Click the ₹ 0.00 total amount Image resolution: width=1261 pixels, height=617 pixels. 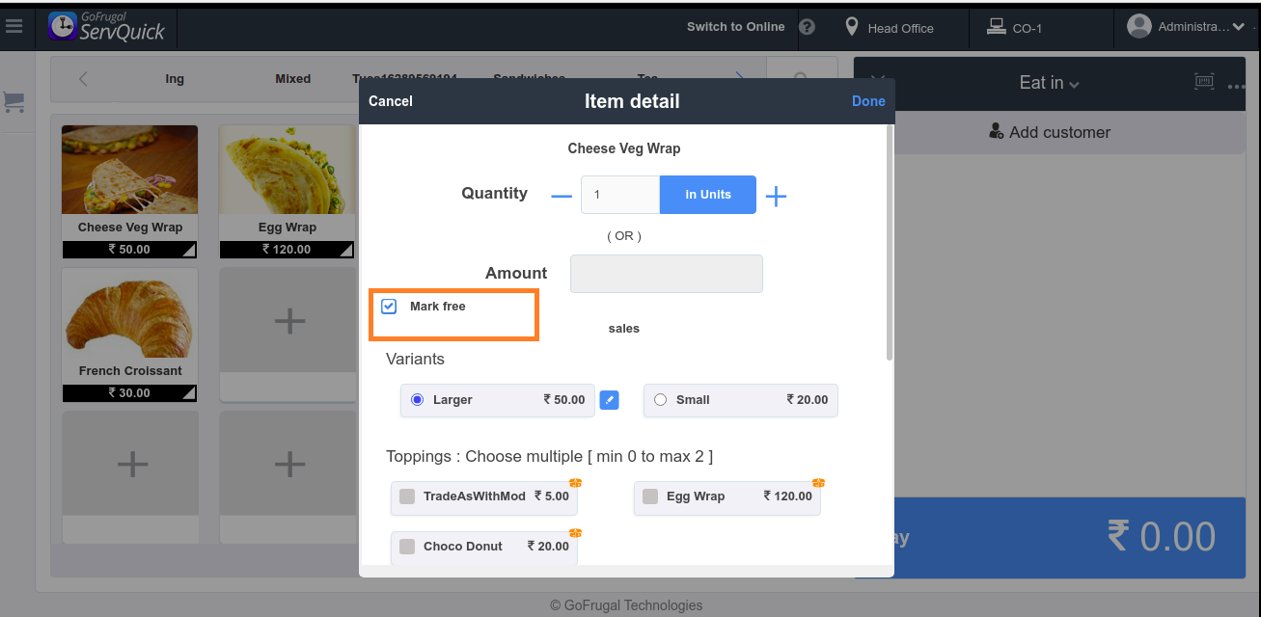click(1162, 537)
